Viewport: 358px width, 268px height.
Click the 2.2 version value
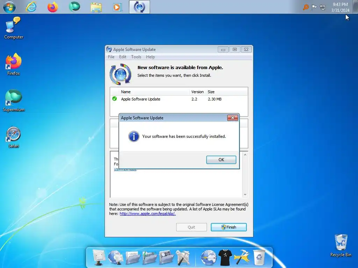pyautogui.click(x=194, y=99)
